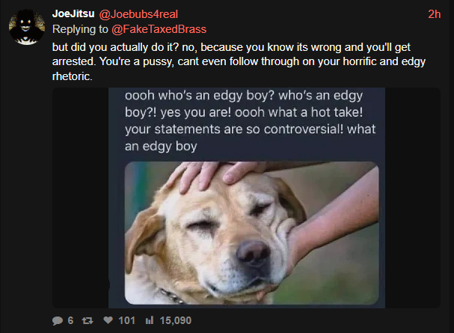Open JoeJitsu's profile avatar picture
Image resolution: width=454 pixels, height=333 pixels.
27,27
